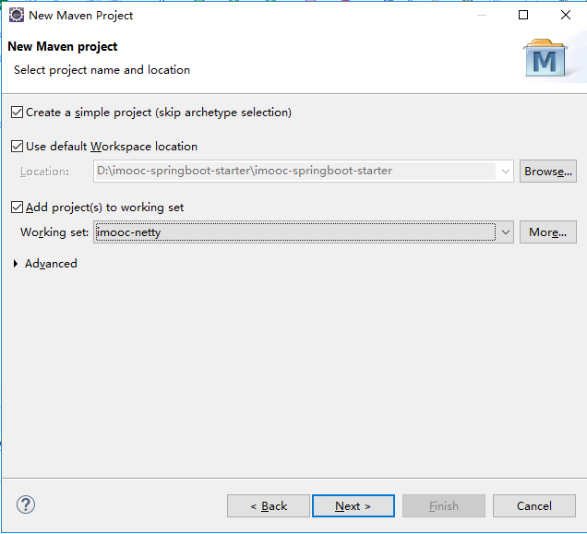Viewport: 587px width, 534px height.
Task: Close the New Maven Project window
Action: pos(566,15)
